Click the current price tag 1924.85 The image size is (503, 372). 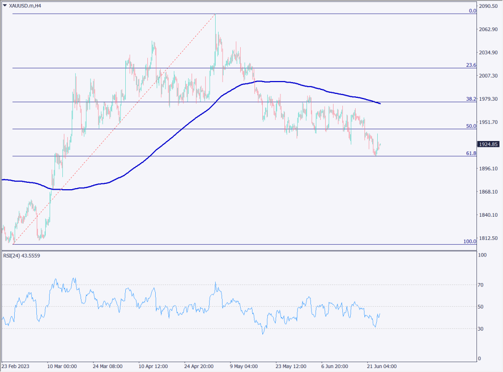[x=489, y=144]
